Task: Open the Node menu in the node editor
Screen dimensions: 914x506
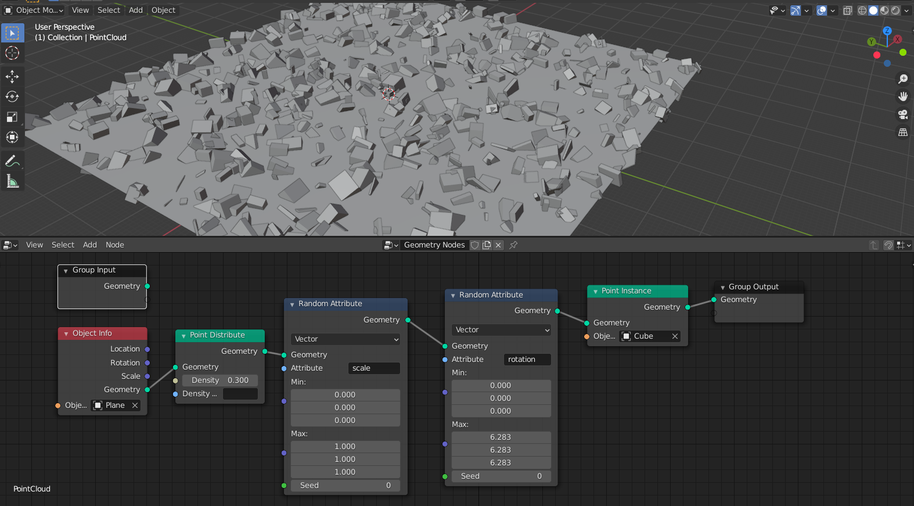Action: coord(114,245)
